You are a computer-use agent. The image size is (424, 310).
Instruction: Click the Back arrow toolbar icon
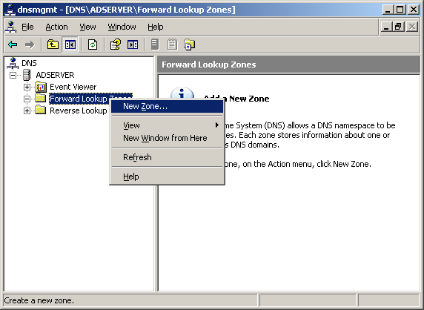(13, 44)
